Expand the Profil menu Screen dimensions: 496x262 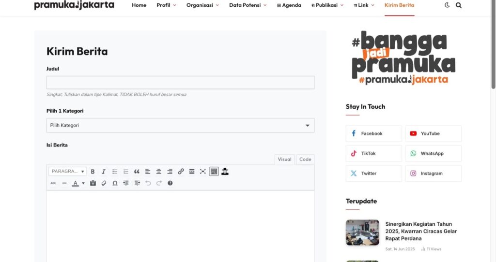pos(167,5)
